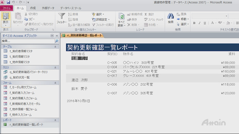Open the 選択 dropdown in 検索 group
This screenshot has height=134, width=239.
coord(183,24)
